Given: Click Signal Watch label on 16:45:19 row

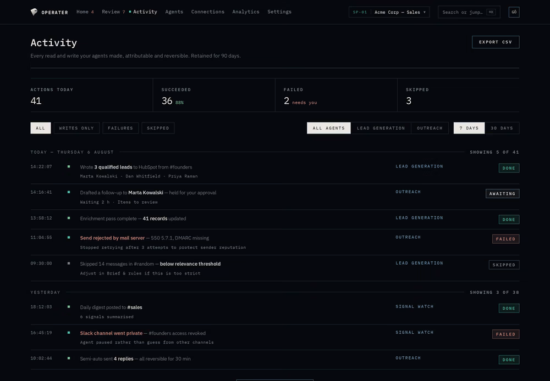Looking at the screenshot, I should coord(414,332).
